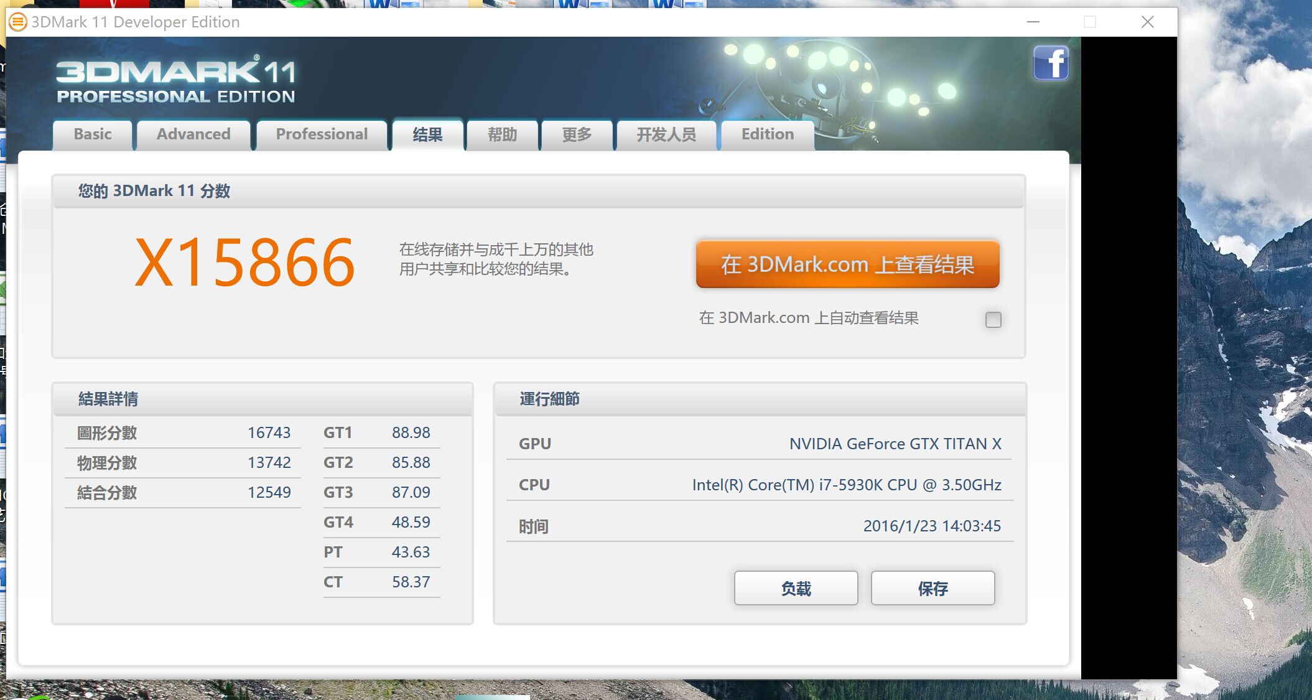Screen dimensions: 1312x700
Task: Click the CT value 58.37
Action: coord(411,582)
